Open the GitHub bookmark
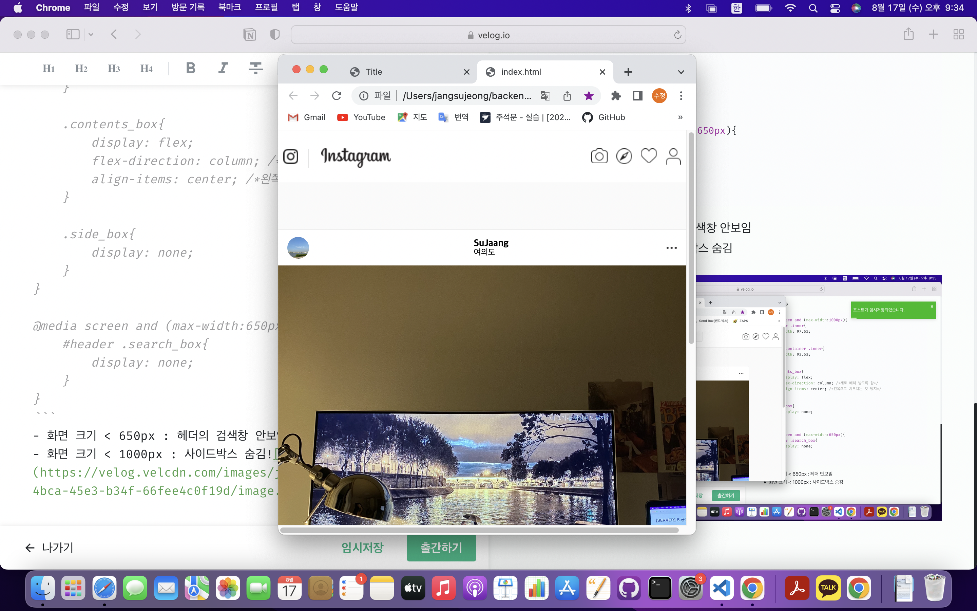The height and width of the screenshot is (611, 977). tap(604, 117)
